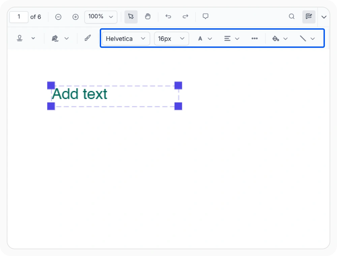Open the Helvetica font family dropdown
This screenshot has height=256, width=337.
126,39
